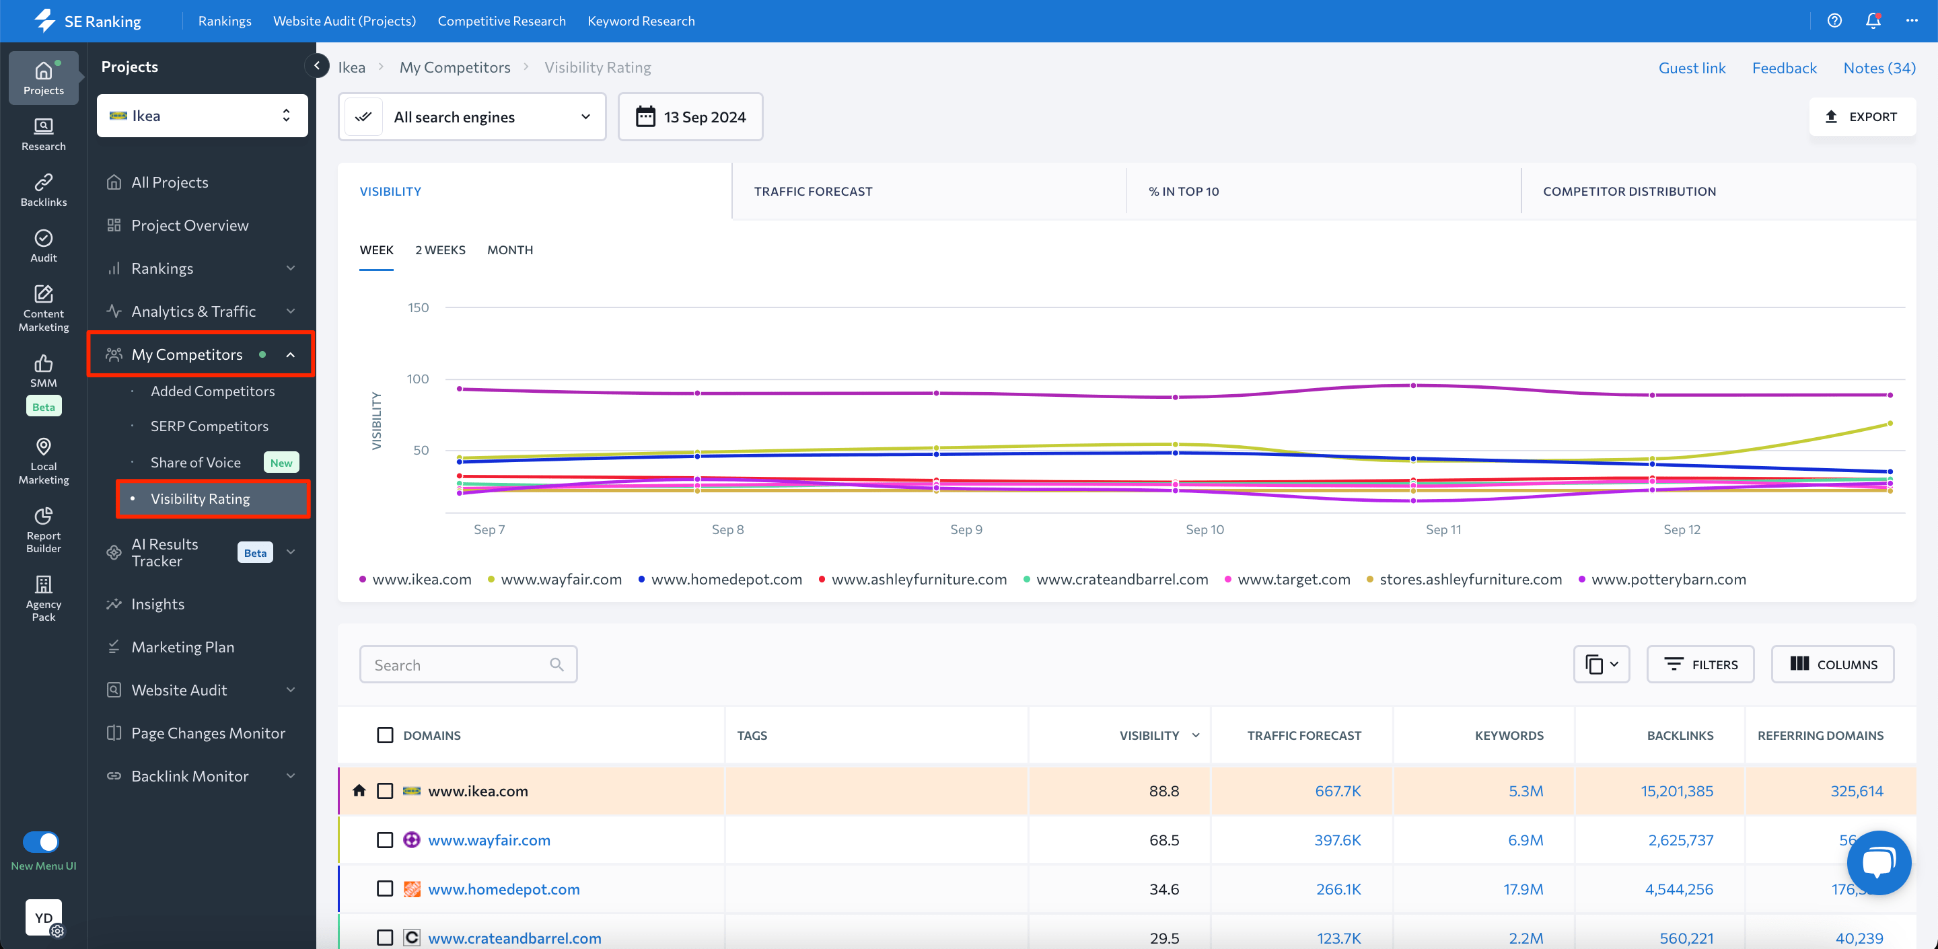Toggle www.target.com legend color dot

(x=1228, y=579)
